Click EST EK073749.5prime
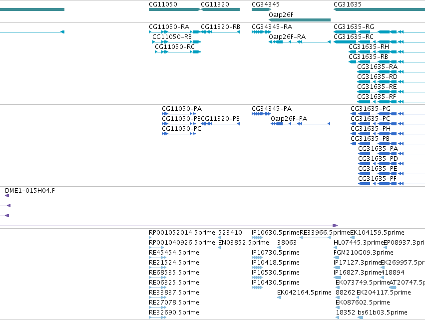 tap(363, 283)
